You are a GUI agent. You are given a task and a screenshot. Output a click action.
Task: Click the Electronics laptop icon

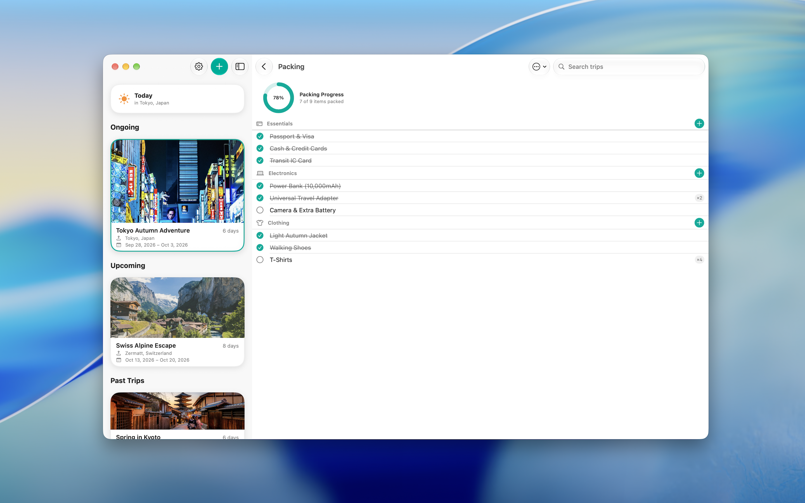coord(260,173)
